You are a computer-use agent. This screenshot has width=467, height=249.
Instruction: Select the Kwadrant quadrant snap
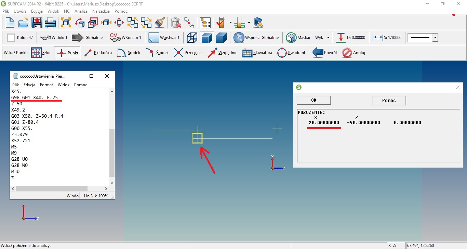[291, 53]
